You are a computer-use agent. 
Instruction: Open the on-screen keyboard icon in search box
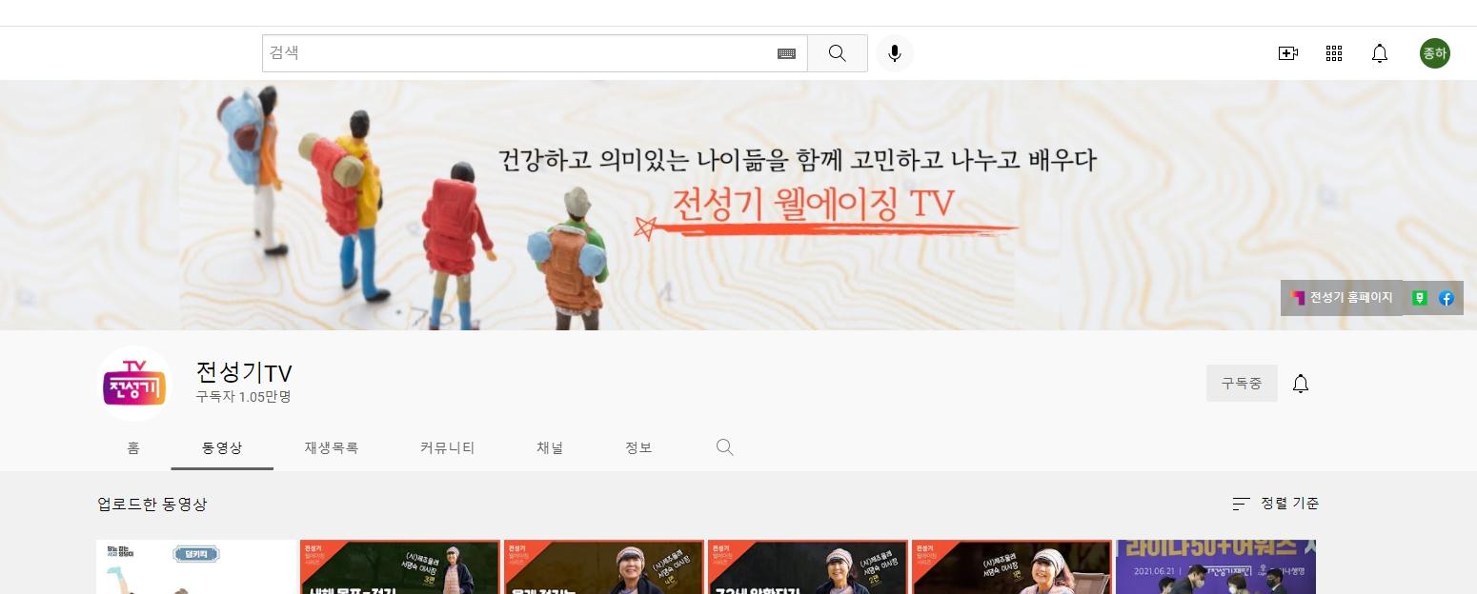786,54
